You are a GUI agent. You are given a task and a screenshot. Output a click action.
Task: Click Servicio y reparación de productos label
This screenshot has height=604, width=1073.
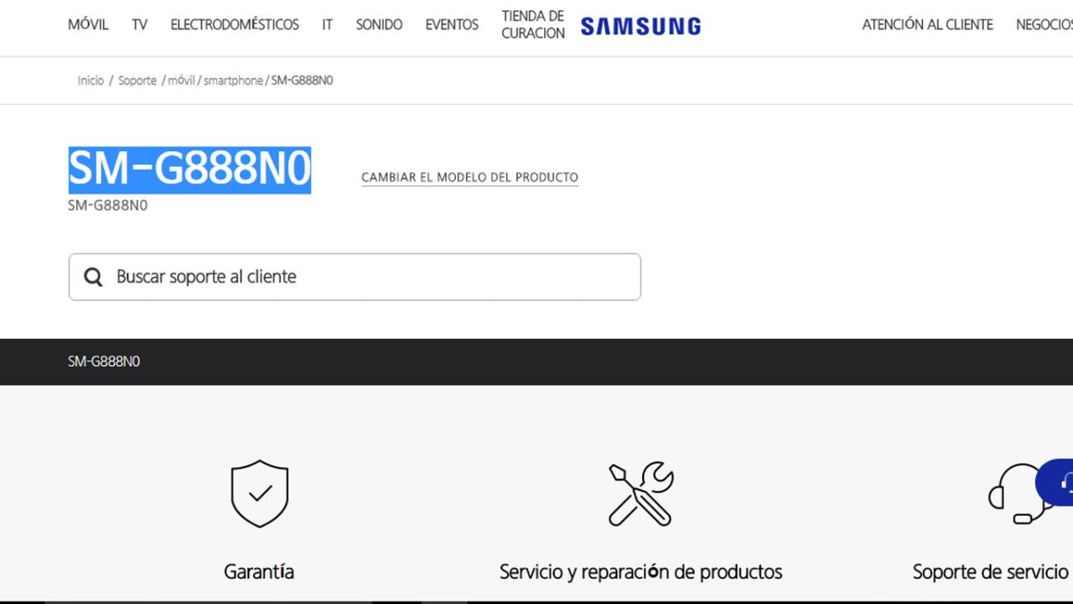coord(640,572)
